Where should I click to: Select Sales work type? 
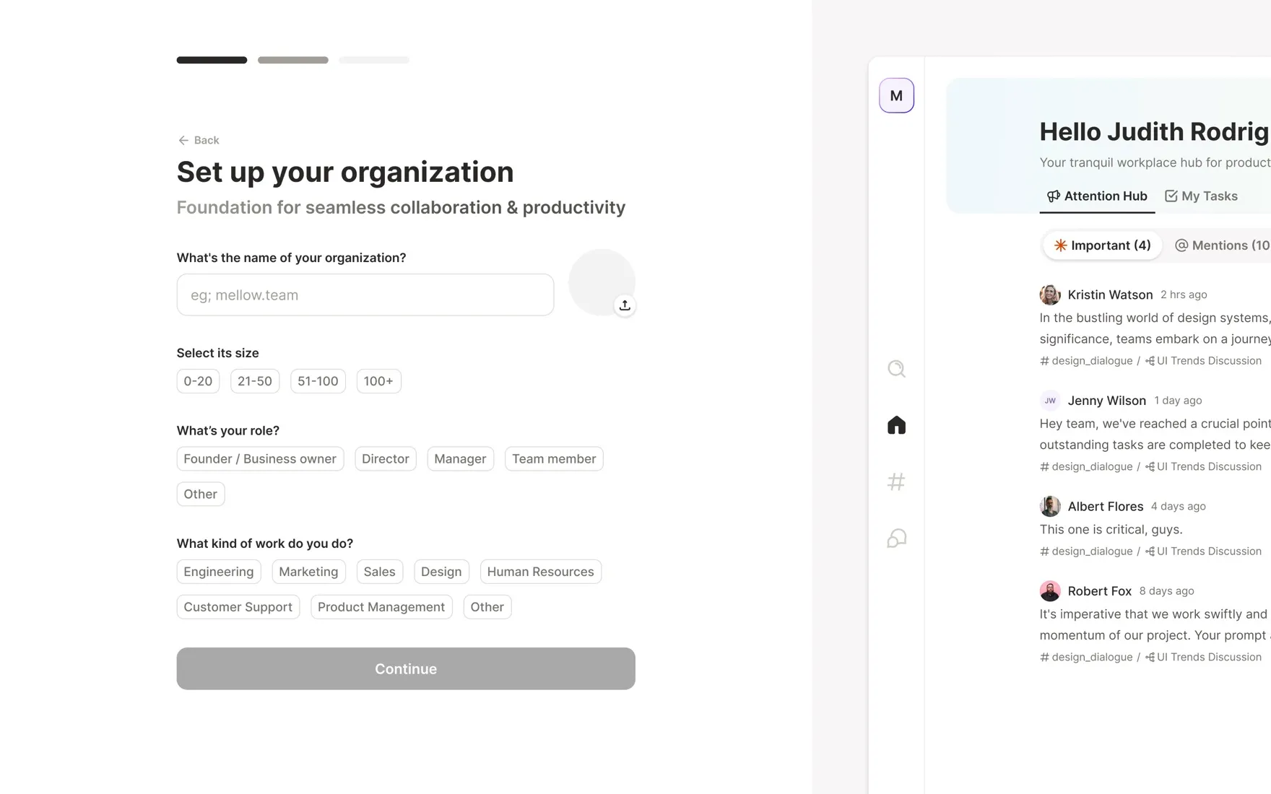tap(380, 572)
